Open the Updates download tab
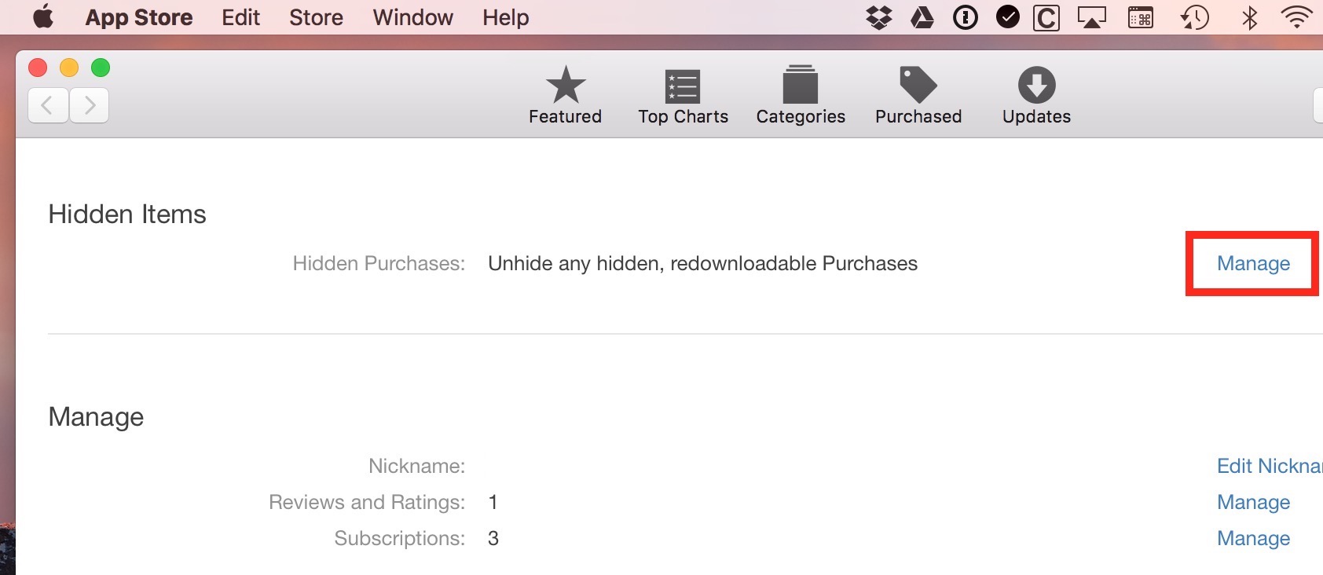The height and width of the screenshot is (575, 1323). 1036,95
